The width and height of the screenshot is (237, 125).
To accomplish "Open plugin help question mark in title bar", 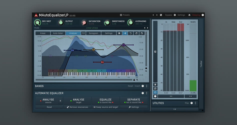I will pos(203,15).
